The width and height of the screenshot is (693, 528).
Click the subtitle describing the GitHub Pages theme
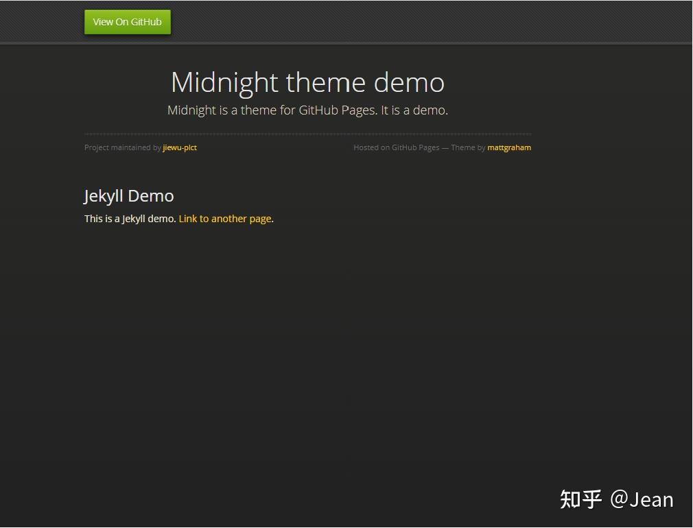click(x=307, y=110)
